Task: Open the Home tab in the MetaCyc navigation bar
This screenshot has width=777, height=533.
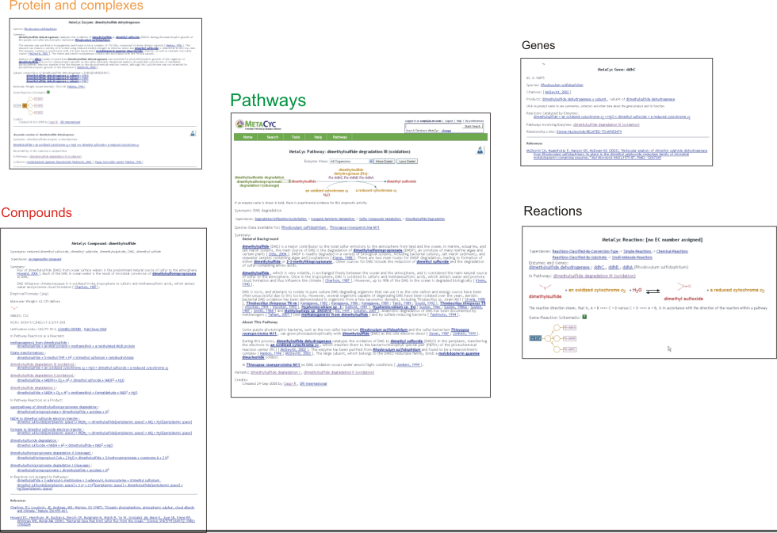Action: pos(248,137)
